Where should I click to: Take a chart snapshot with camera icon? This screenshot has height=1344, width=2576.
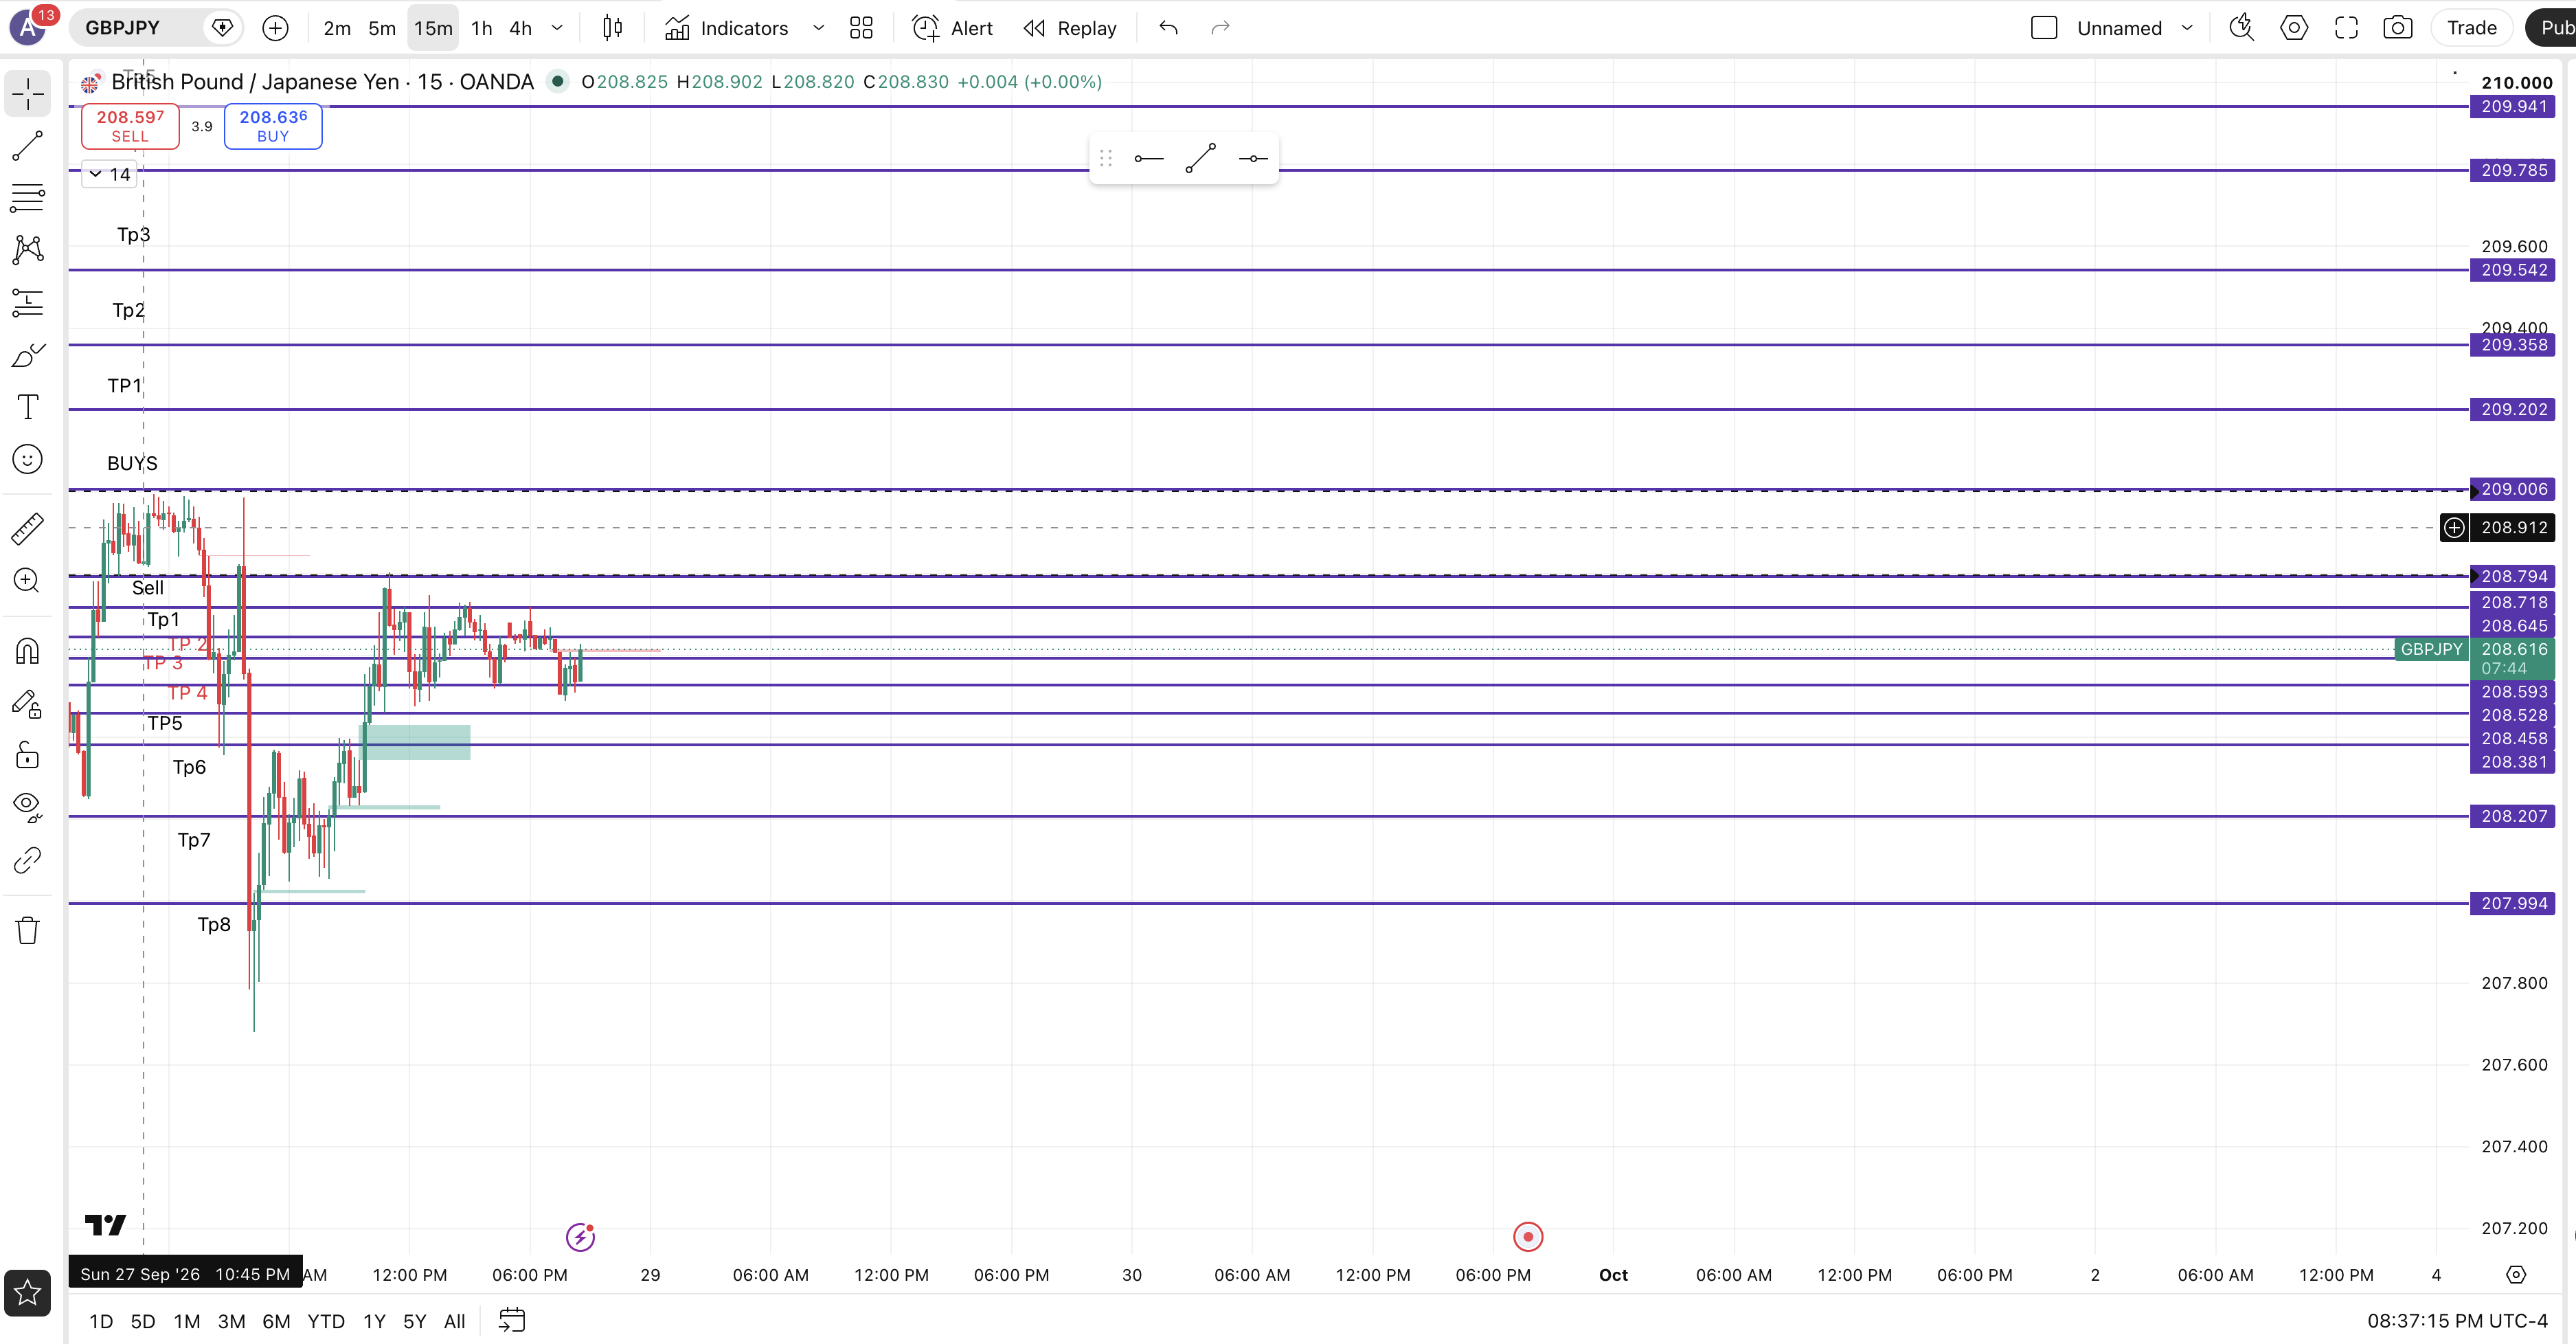[2398, 28]
